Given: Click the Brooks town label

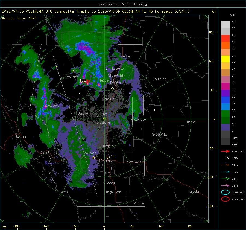Looking at the screenshot, I should pyautogui.click(x=194, y=191).
